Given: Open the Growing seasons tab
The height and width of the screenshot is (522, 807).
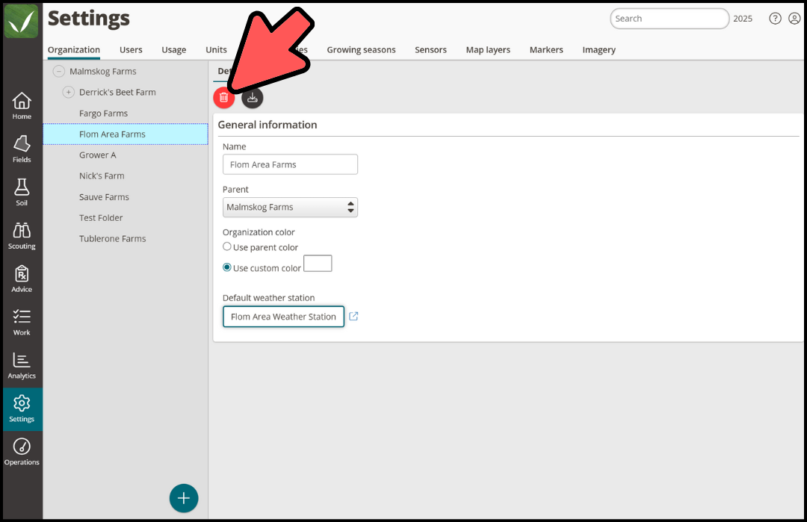Looking at the screenshot, I should coord(362,50).
